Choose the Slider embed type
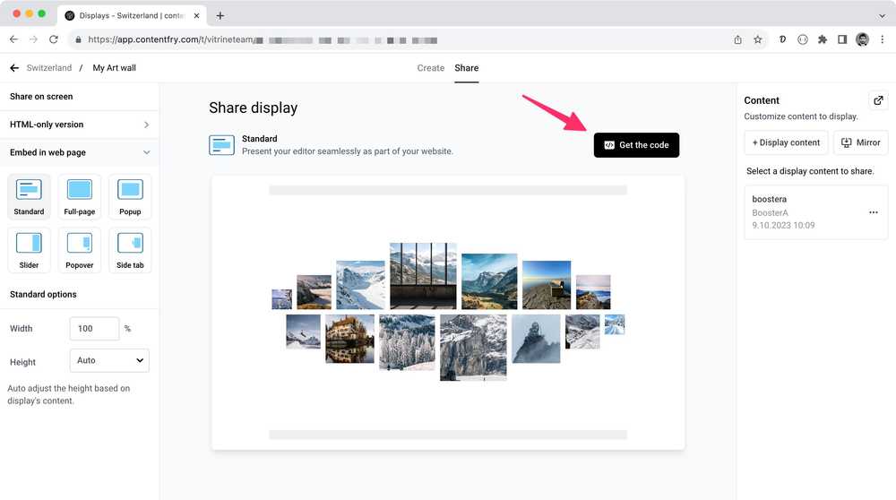This screenshot has width=896, height=500. 29,250
